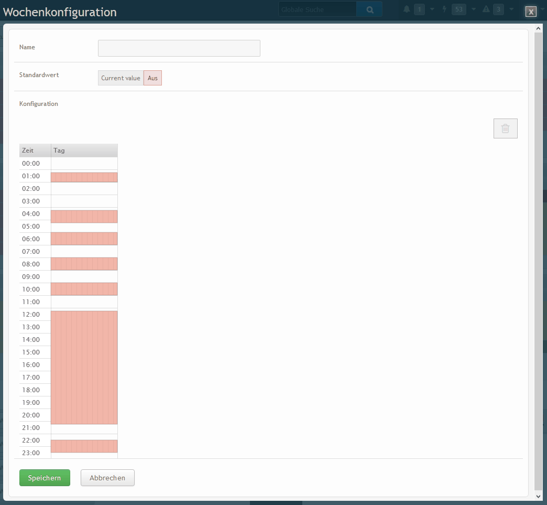
Task: Select the red block at 08:00
Action: click(x=84, y=264)
